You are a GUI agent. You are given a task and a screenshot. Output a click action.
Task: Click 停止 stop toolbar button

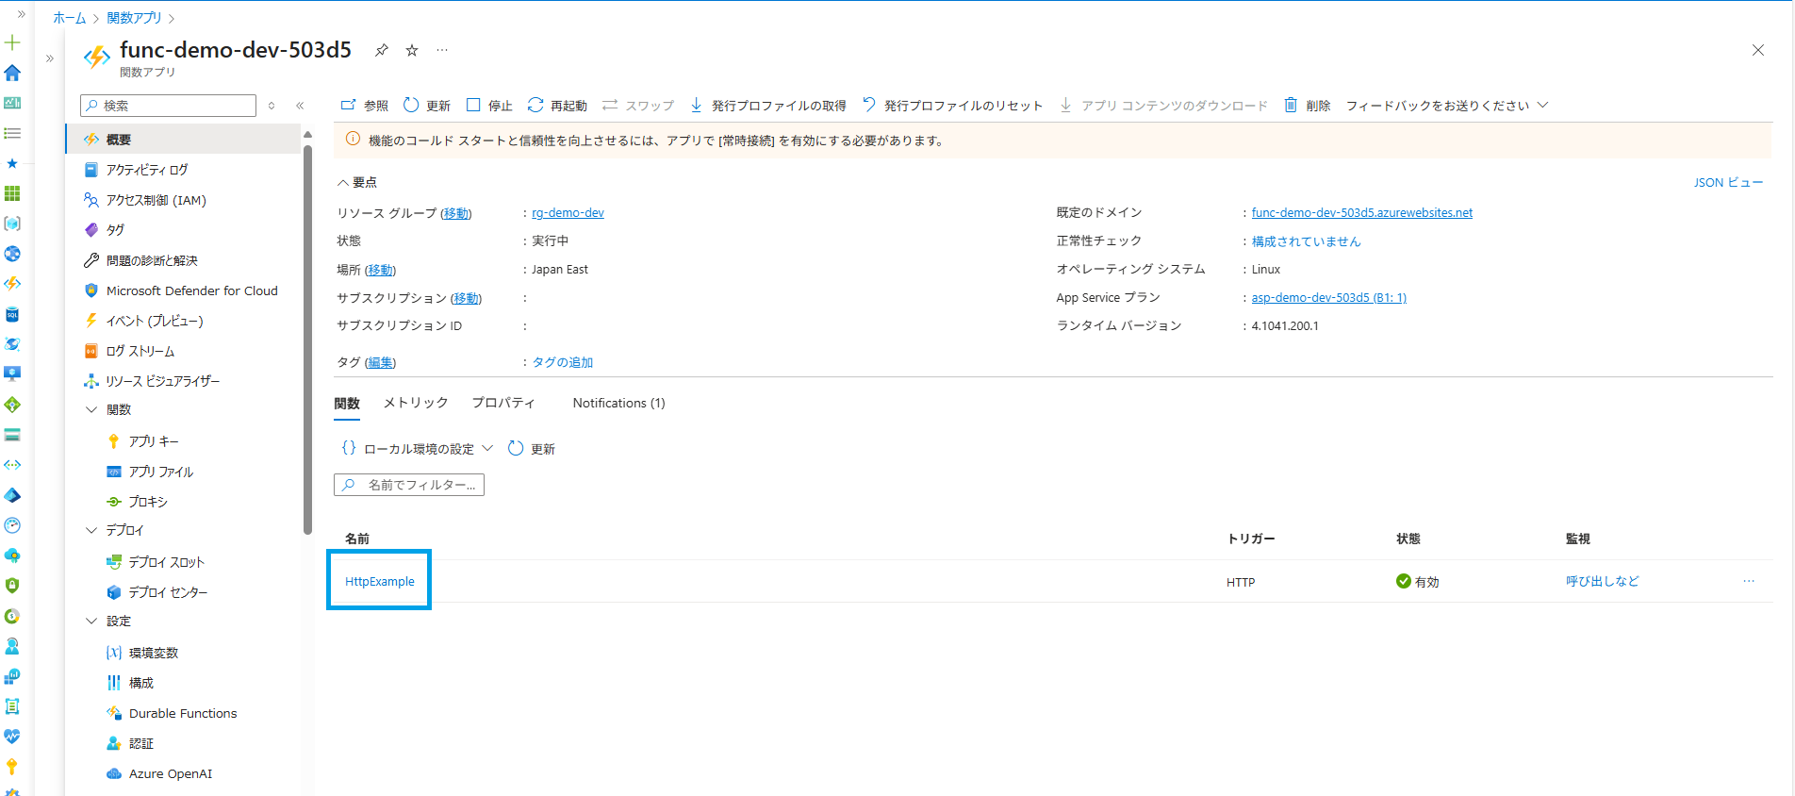[x=489, y=106]
